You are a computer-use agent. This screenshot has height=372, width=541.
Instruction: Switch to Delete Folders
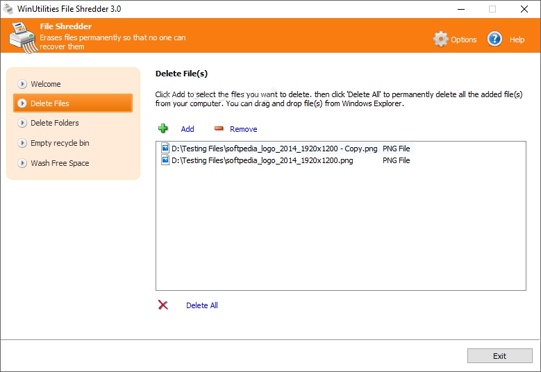point(54,123)
